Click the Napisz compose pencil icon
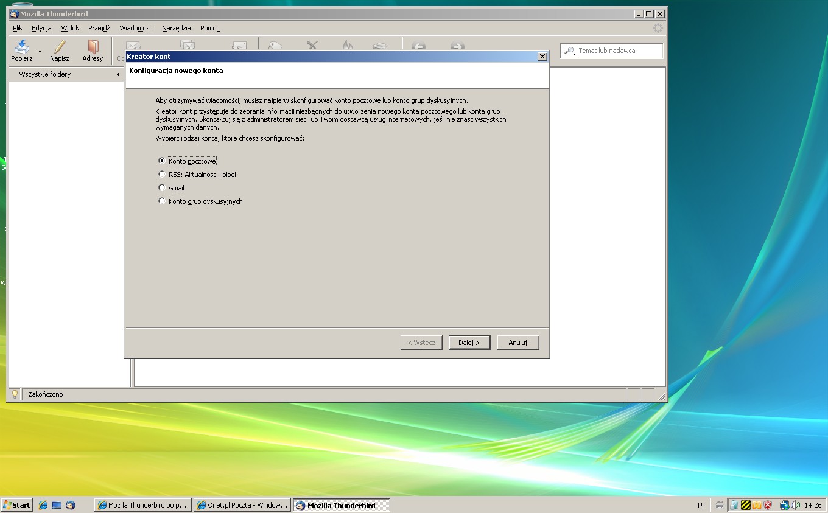828x513 pixels. click(59, 47)
